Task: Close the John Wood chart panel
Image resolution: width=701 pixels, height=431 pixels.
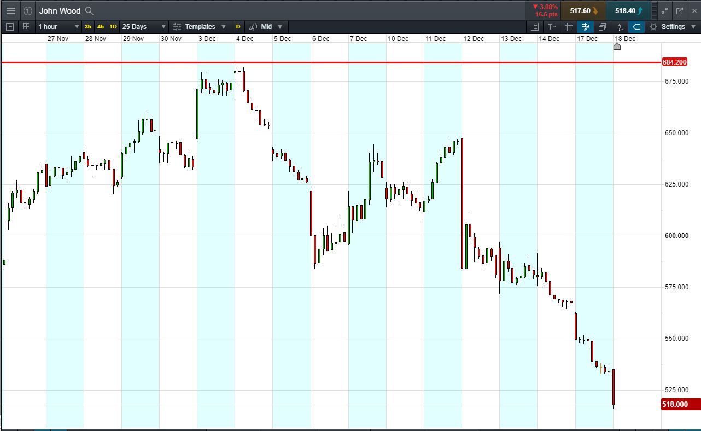Action: pos(693,10)
